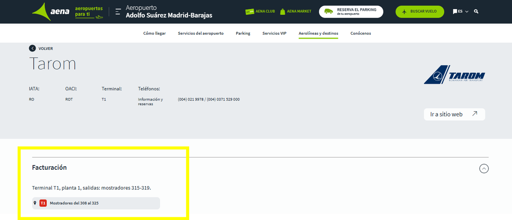This screenshot has width=512, height=220.
Task: Open Conócenos menu
Action: [361, 33]
